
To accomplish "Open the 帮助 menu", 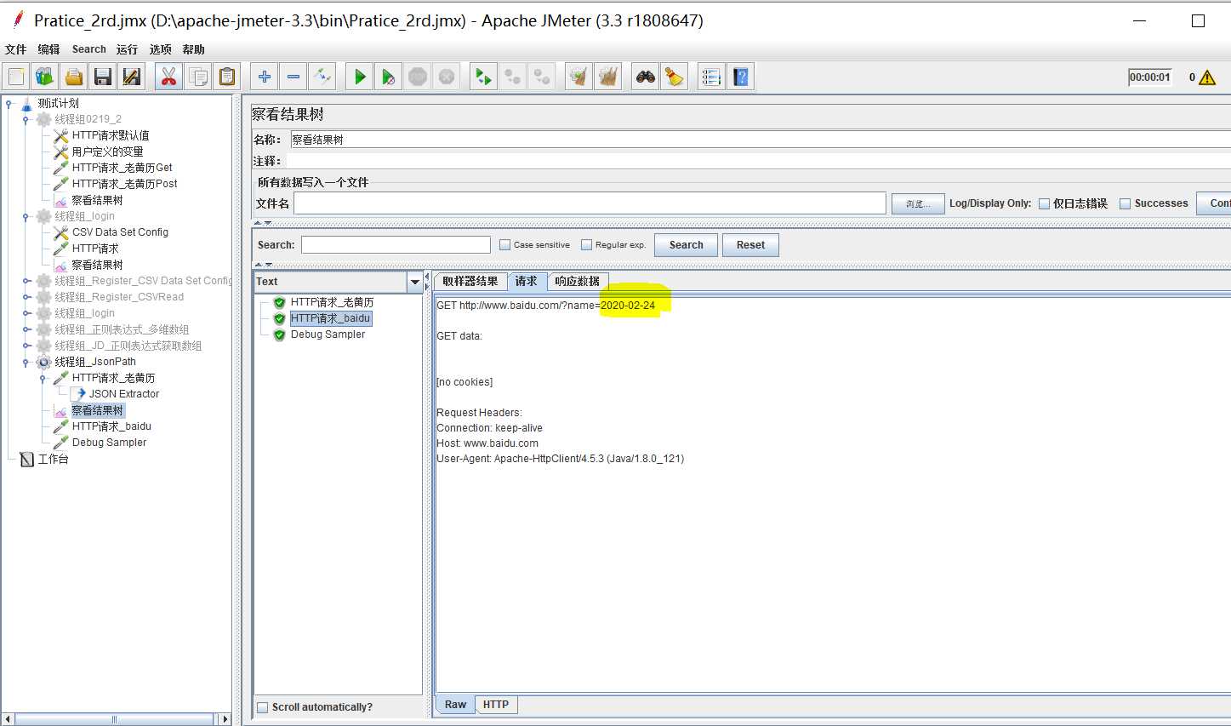I will tap(193, 49).
